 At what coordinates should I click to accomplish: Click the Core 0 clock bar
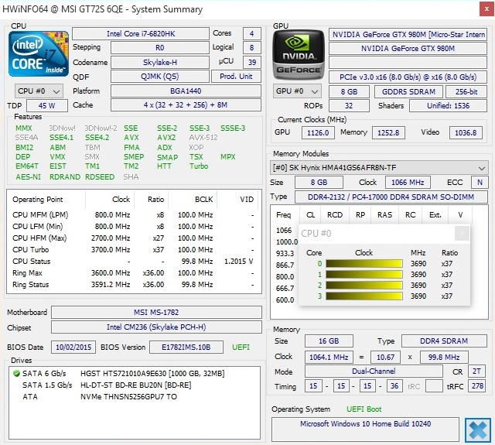click(364, 264)
